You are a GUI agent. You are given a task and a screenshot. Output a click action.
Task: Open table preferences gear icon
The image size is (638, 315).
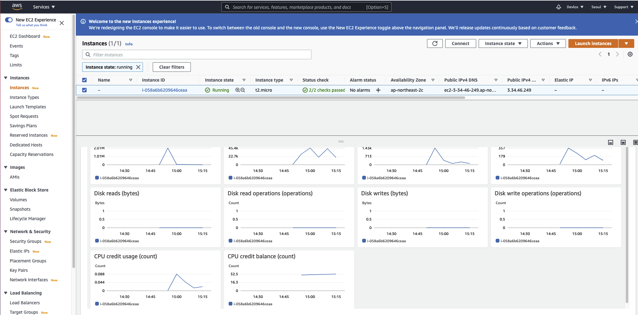pyautogui.click(x=630, y=54)
